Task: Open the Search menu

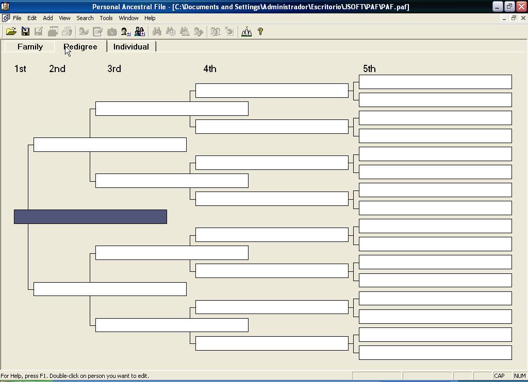Action: pos(85,18)
